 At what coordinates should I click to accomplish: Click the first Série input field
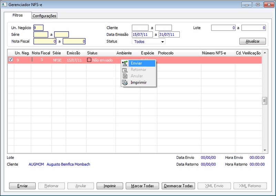pyautogui.click(x=41, y=34)
